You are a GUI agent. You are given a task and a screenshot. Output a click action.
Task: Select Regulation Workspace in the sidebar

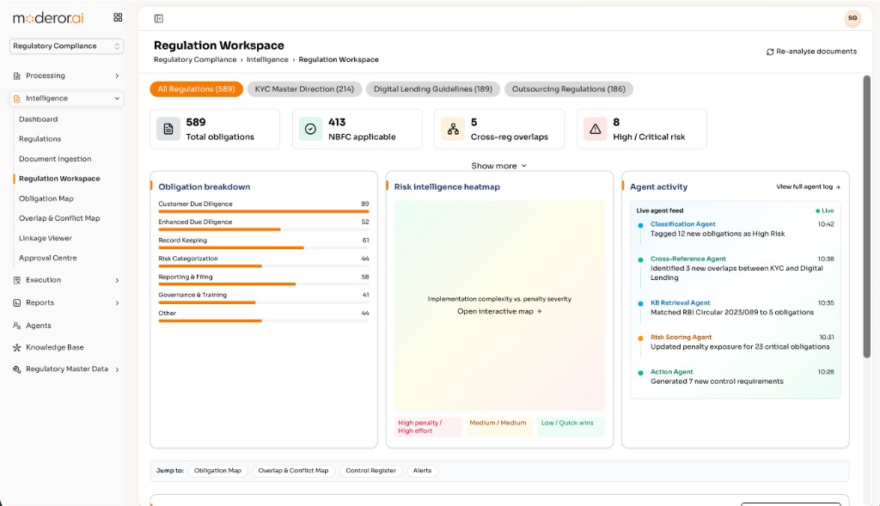click(59, 179)
